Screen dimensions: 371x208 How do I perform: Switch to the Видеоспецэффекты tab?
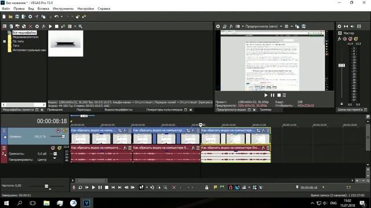(x=118, y=110)
